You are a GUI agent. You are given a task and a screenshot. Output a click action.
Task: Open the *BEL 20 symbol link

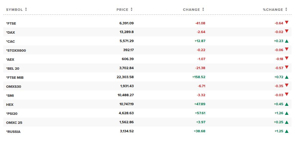click(13, 69)
